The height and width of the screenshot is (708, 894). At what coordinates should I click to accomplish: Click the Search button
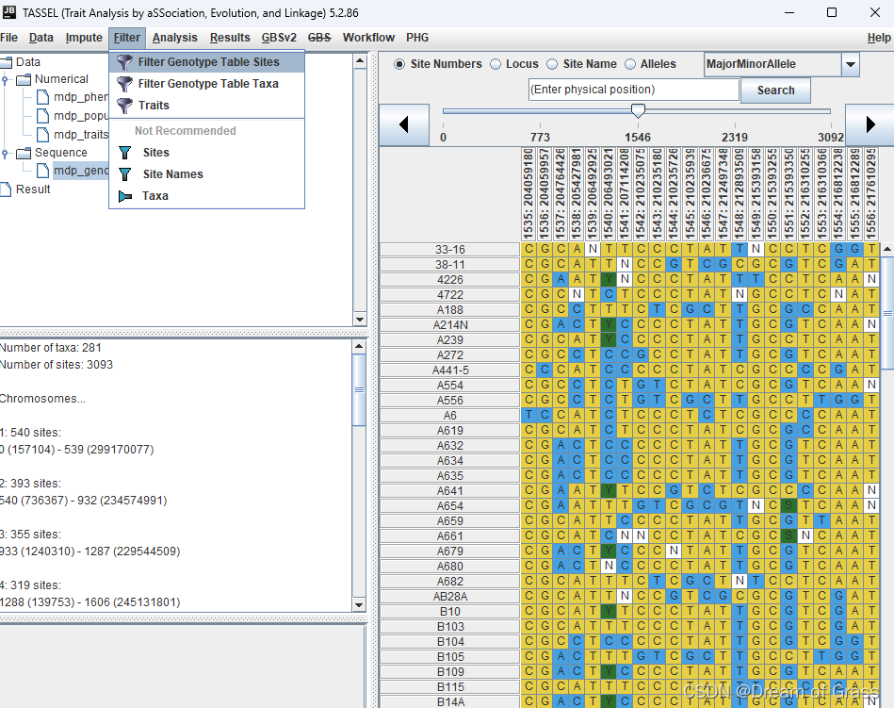[x=775, y=91]
